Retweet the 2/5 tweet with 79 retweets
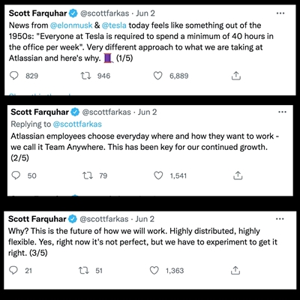The image size is (300, 300). tap(88, 175)
